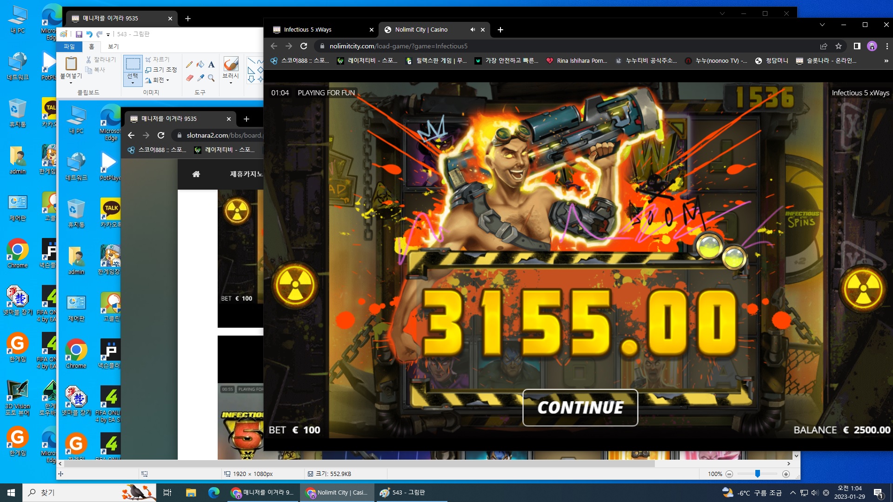Select the Fill bucket tool in Paint
This screenshot has width=893, height=502.
200,64
